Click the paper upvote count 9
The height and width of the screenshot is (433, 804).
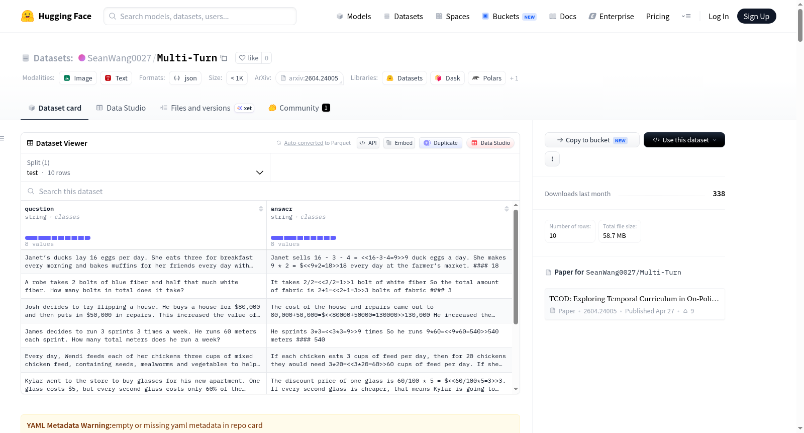click(x=688, y=311)
